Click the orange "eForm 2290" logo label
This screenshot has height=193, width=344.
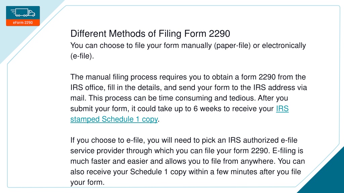(x=23, y=22)
